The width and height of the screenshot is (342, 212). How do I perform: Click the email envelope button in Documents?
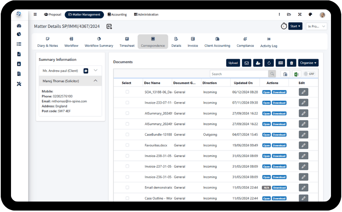(x=247, y=63)
